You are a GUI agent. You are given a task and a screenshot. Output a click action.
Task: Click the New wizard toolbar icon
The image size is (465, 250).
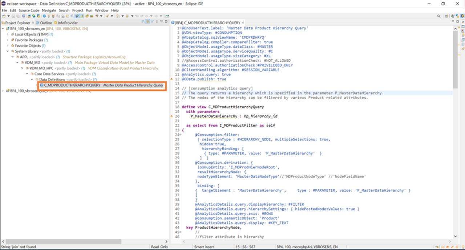point(4,16)
